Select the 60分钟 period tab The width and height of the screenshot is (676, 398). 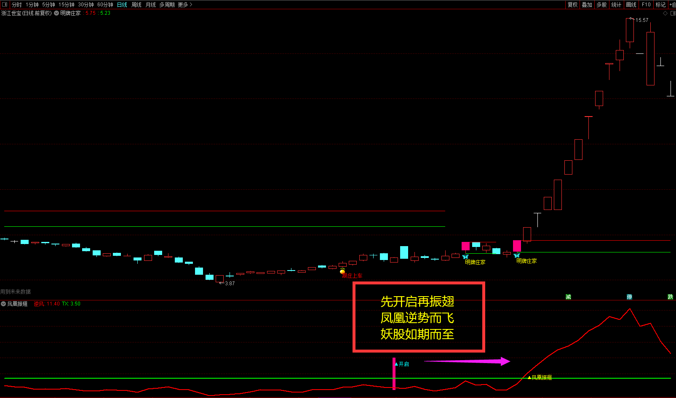105,5
